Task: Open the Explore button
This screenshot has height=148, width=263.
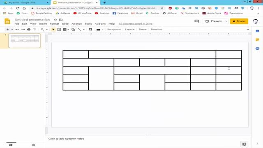Action: (244, 144)
